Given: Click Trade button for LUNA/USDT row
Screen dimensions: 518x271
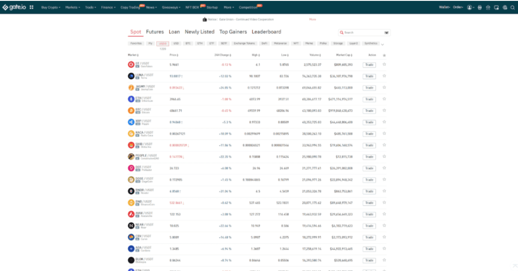Looking at the screenshot, I should pos(369,76).
